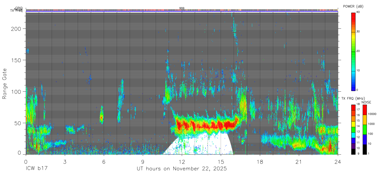Click the Range Gate axis title
The height and width of the screenshot is (175, 380).
pos(5,84)
